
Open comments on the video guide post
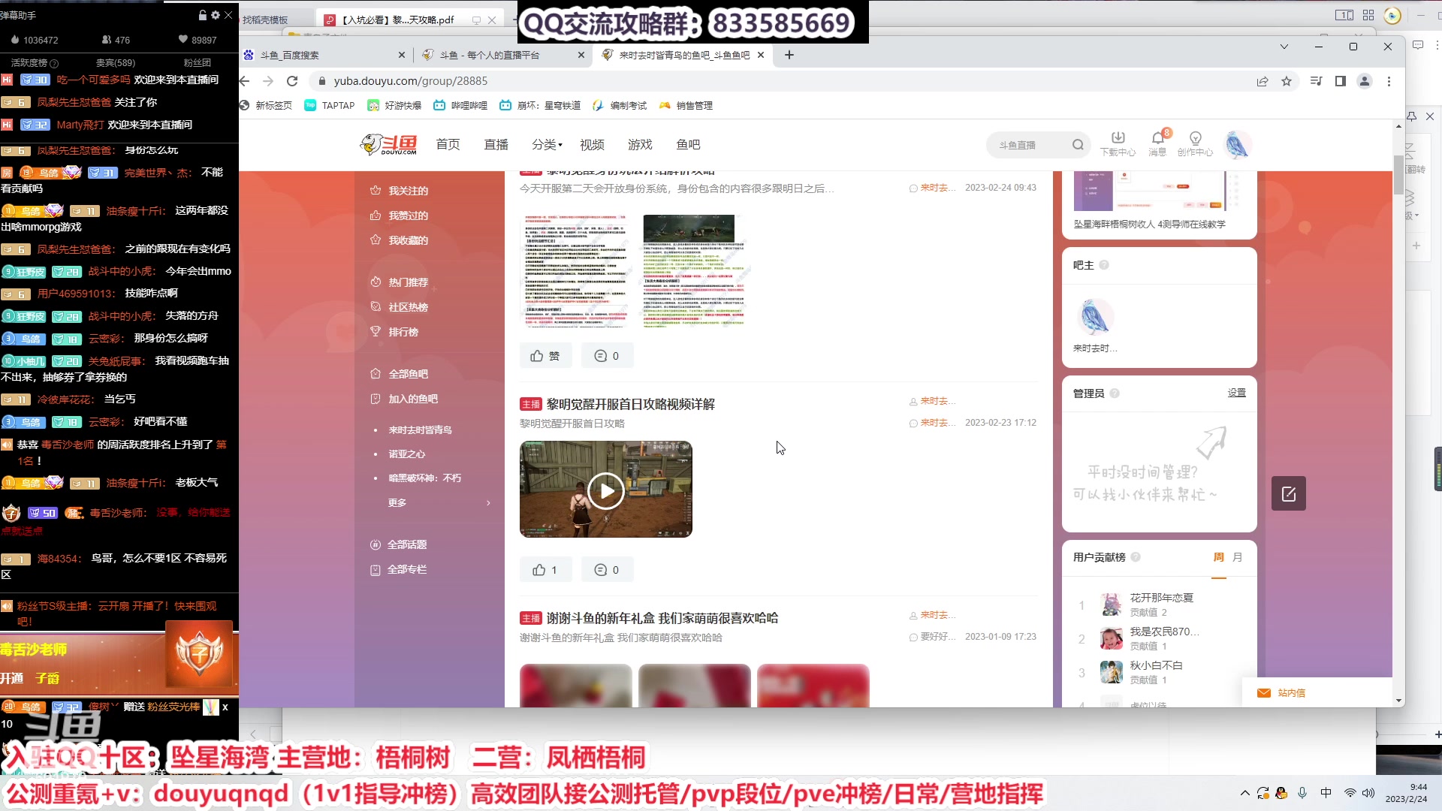click(607, 570)
